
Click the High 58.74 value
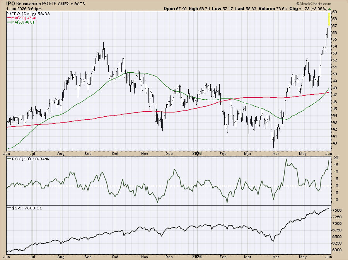[x=199, y=8]
